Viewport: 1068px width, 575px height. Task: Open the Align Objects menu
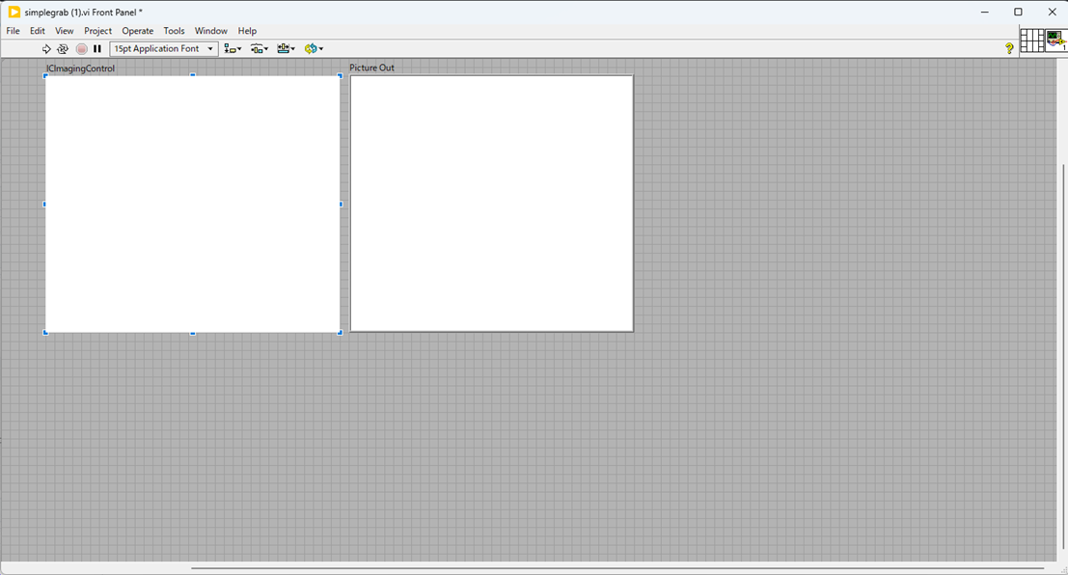(233, 49)
